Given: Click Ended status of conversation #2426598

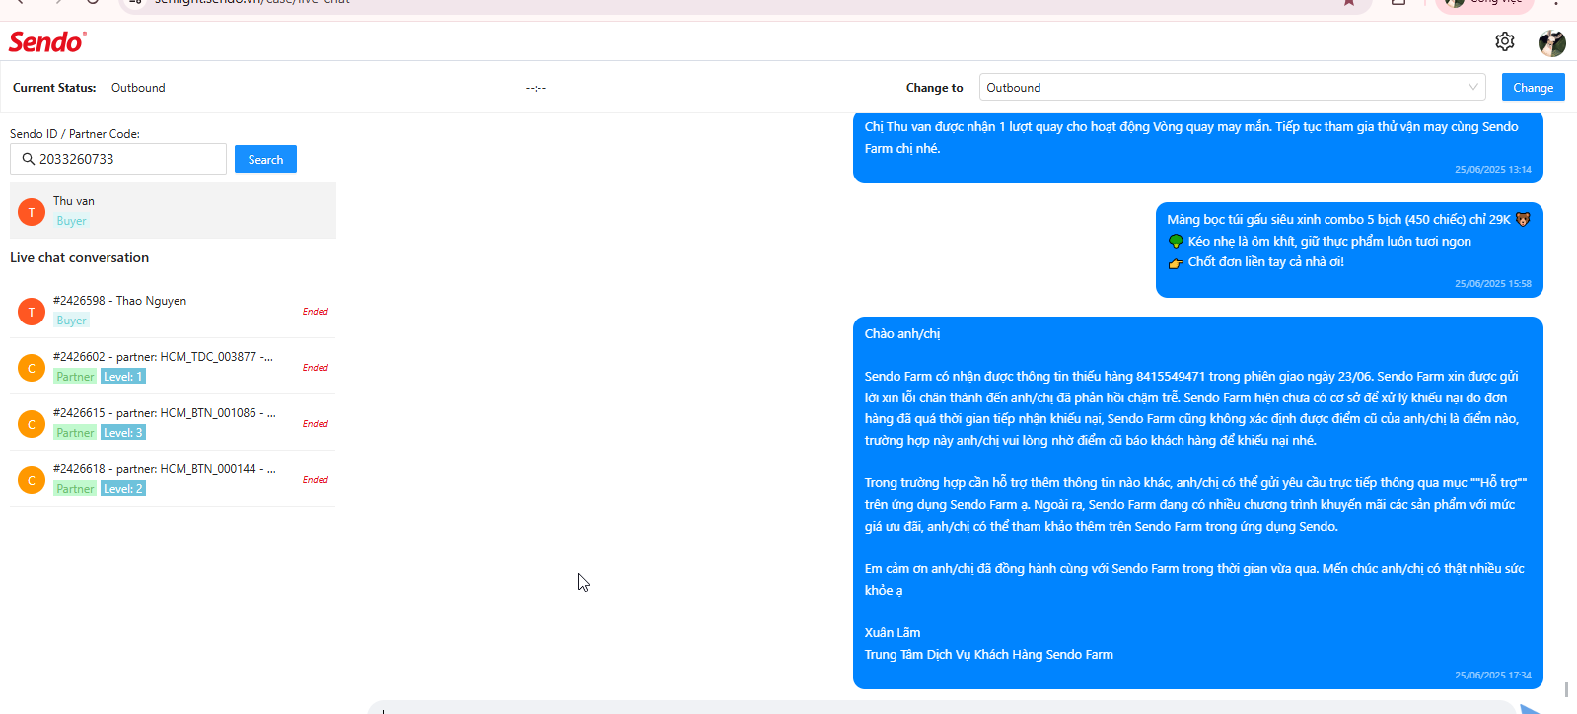Looking at the screenshot, I should (316, 312).
